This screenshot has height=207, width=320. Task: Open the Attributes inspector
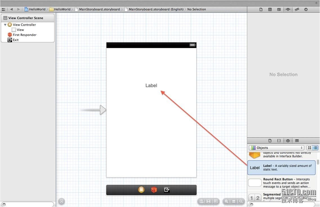click(288, 9)
